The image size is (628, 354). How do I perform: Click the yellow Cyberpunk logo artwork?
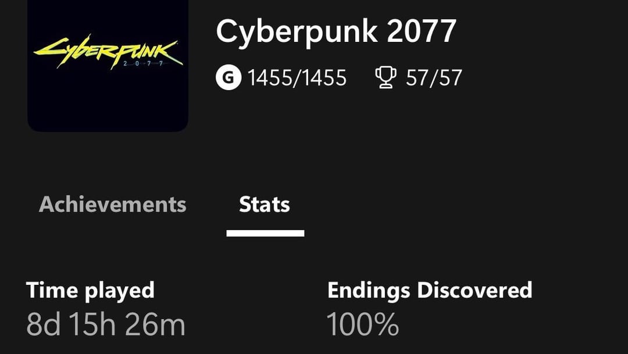(108, 53)
